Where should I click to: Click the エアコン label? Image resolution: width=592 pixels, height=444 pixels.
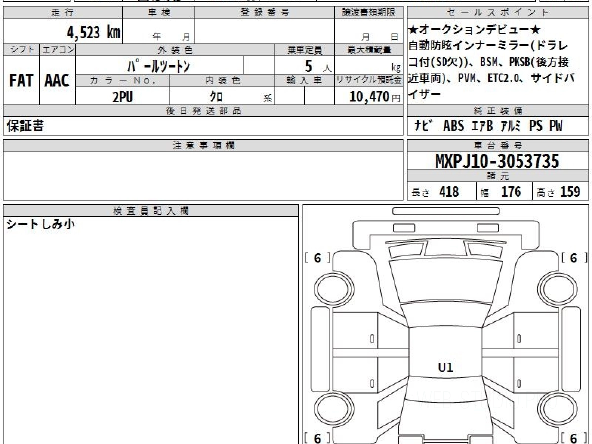tap(58, 50)
